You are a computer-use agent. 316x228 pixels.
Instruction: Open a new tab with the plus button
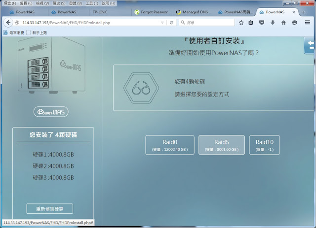pos(304,12)
